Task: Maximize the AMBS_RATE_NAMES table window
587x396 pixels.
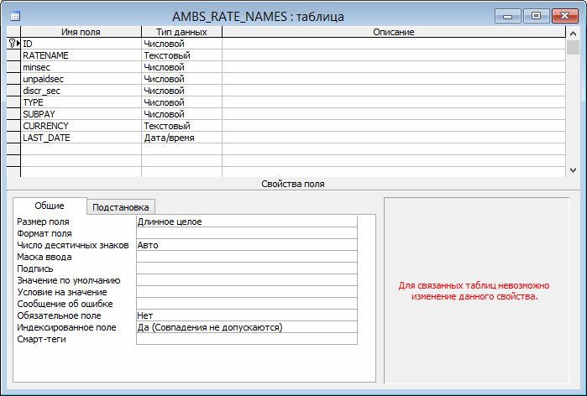Action: [537, 14]
